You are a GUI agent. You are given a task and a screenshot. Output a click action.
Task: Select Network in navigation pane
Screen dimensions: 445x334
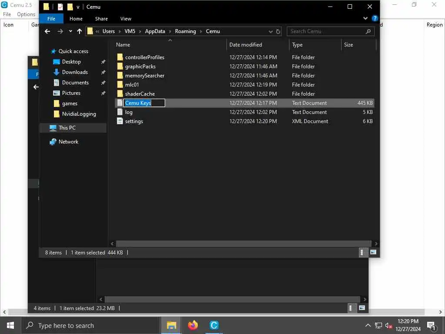[x=68, y=142]
